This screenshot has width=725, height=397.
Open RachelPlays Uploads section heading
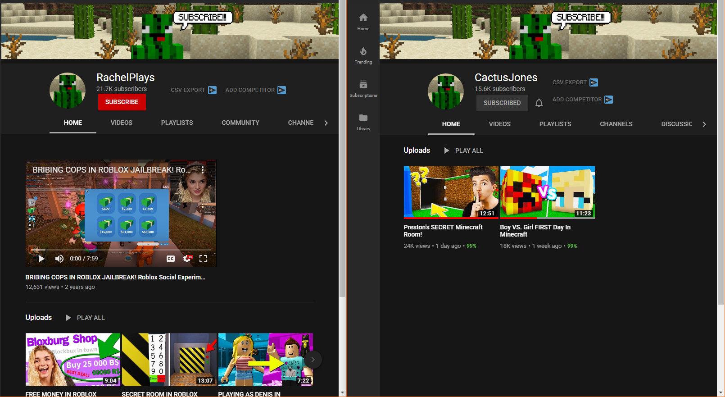click(x=39, y=318)
